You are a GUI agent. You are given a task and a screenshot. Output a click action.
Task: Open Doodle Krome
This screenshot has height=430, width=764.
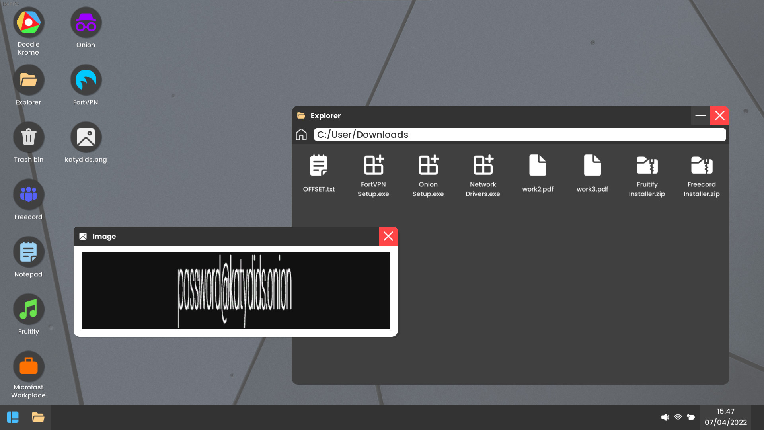pos(28,23)
